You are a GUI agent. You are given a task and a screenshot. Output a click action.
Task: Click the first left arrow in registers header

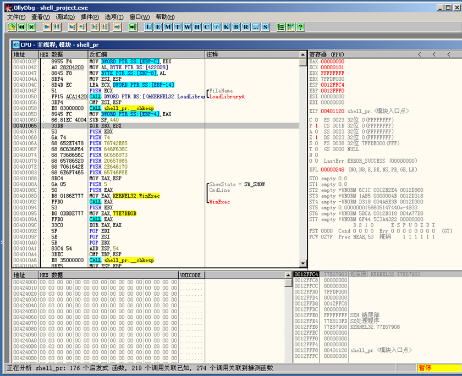(419, 54)
